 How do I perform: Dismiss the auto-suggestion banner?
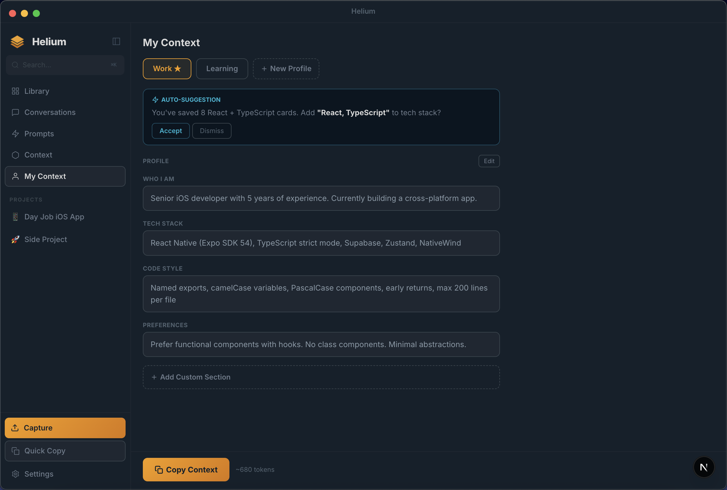pos(212,131)
